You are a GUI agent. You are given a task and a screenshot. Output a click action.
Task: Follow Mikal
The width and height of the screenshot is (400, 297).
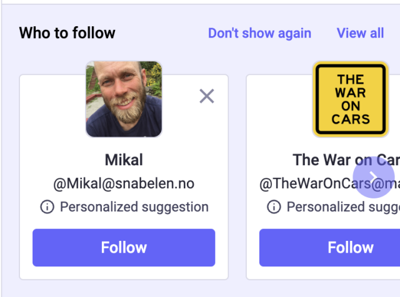(124, 248)
